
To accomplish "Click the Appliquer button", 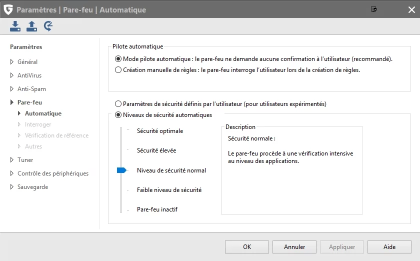I will pyautogui.click(x=342, y=247).
